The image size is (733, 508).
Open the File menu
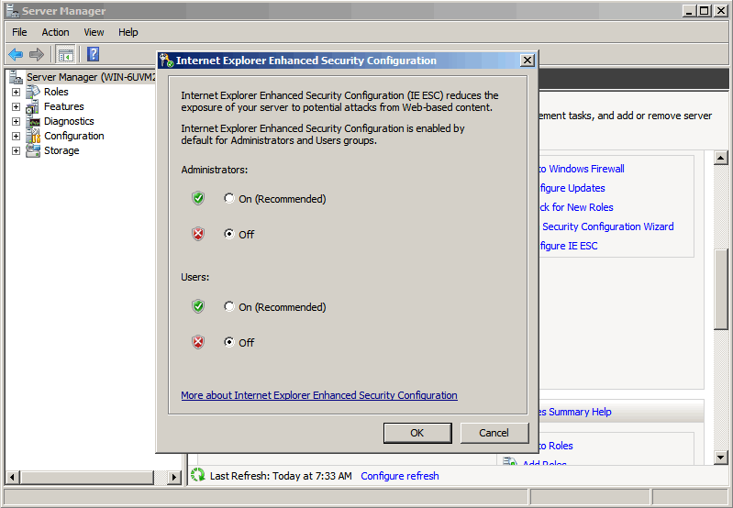pos(19,32)
